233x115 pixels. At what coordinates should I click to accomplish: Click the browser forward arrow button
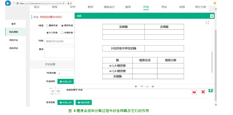(13, 3)
